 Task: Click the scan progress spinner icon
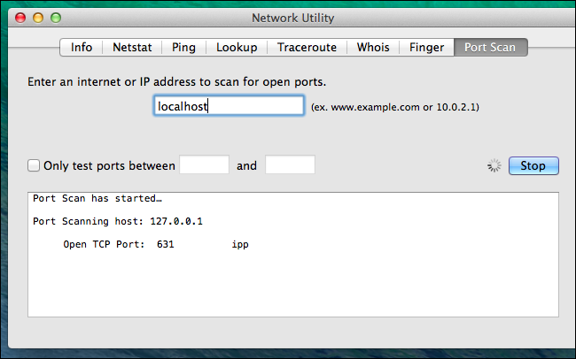494,165
